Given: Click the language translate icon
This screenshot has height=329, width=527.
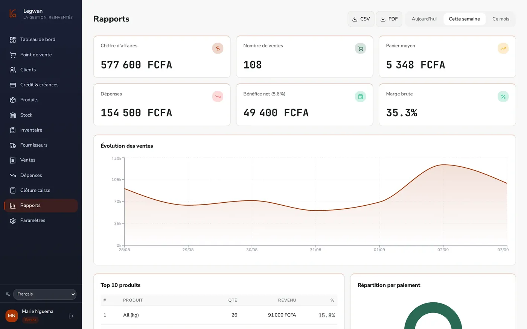Looking at the screenshot, I should [x=8, y=294].
